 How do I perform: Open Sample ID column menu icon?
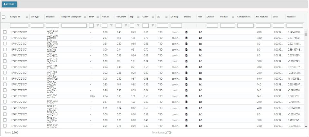pos(27,17)
